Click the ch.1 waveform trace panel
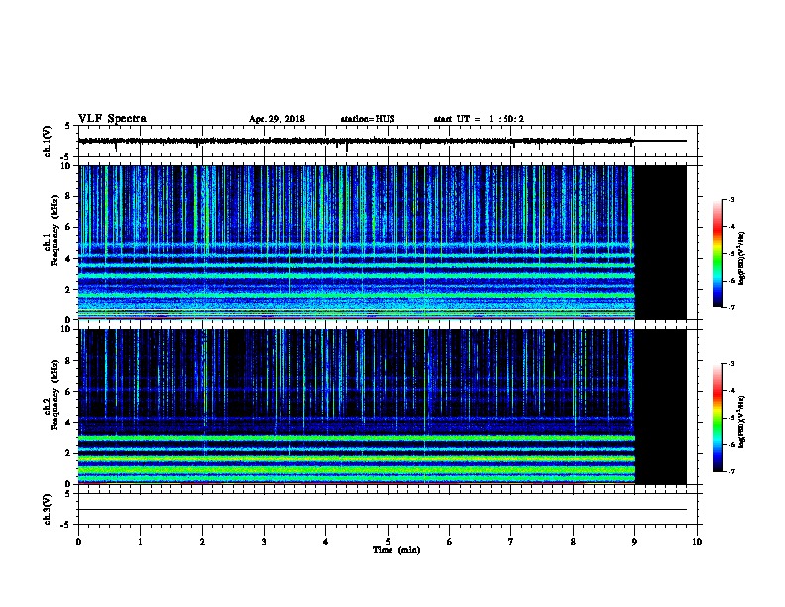785x607 pixels. [388, 141]
